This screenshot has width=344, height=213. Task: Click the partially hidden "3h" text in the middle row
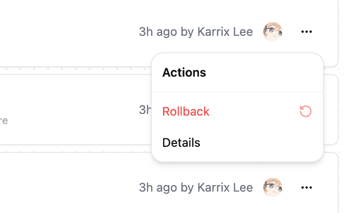pyautogui.click(x=145, y=109)
